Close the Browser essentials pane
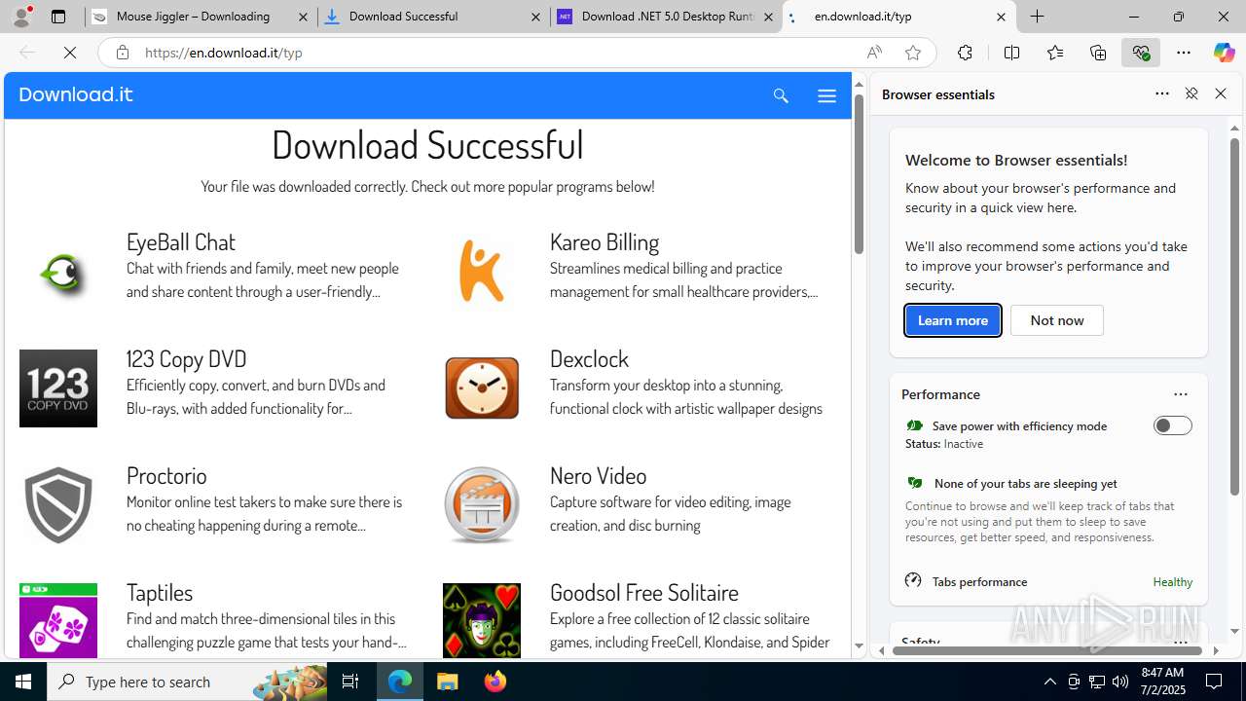The width and height of the screenshot is (1246, 701). click(x=1221, y=94)
